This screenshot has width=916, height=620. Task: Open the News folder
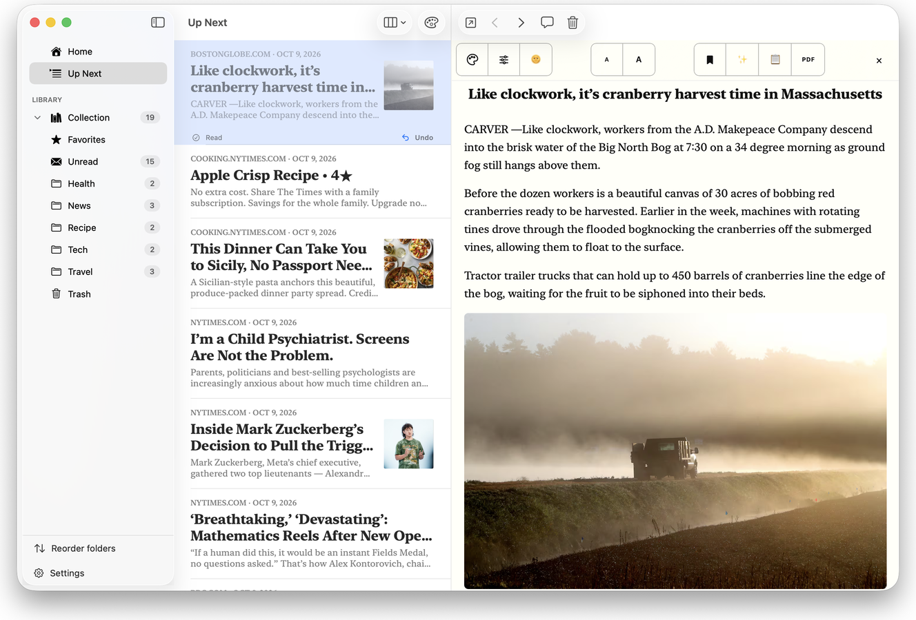pyautogui.click(x=98, y=206)
